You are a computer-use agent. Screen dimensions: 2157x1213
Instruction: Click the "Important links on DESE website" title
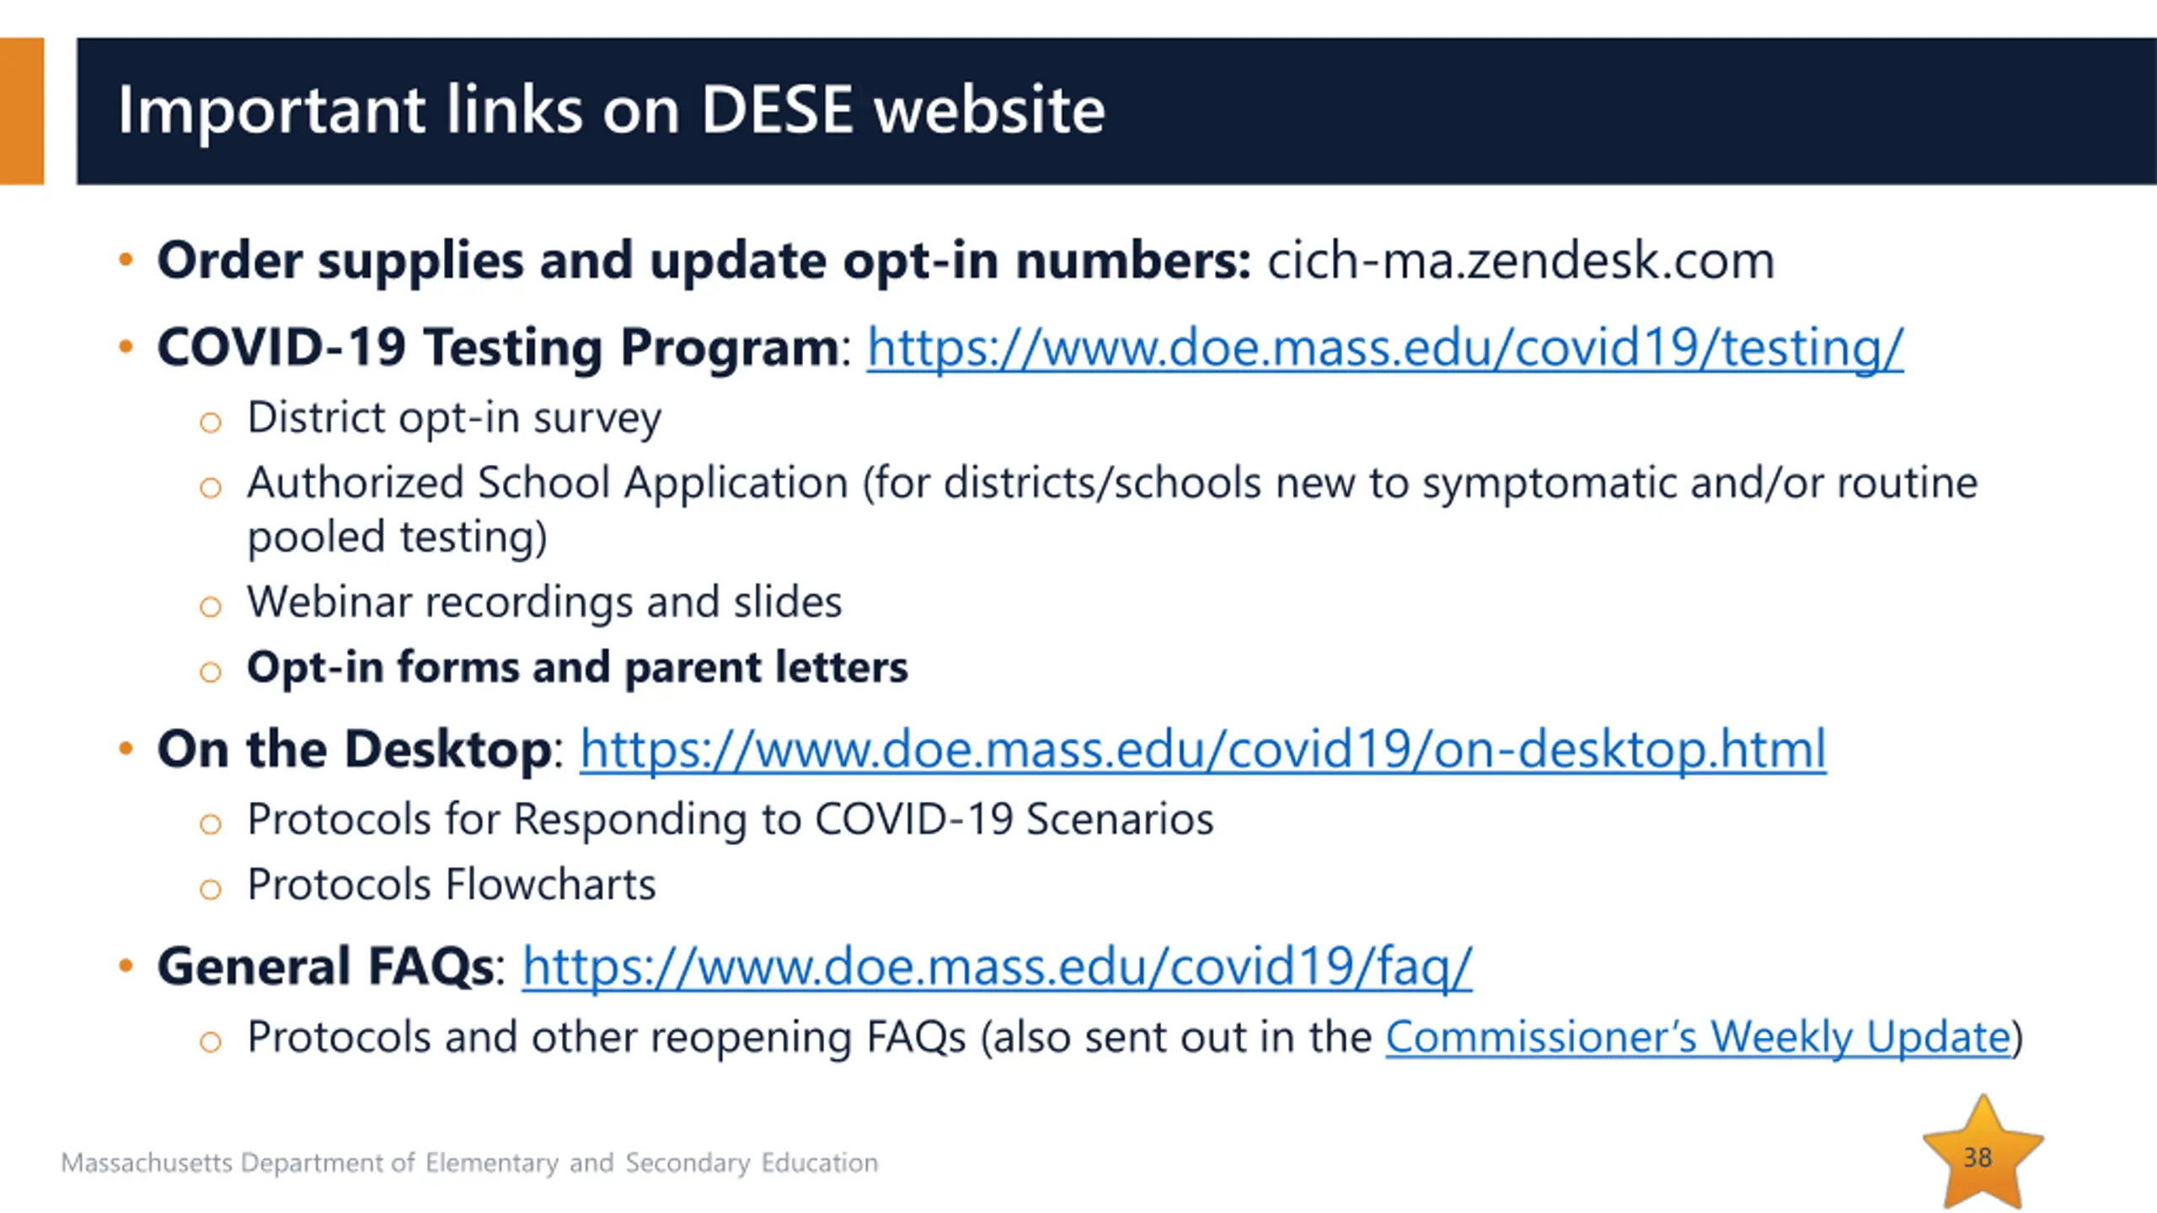pyautogui.click(x=611, y=111)
